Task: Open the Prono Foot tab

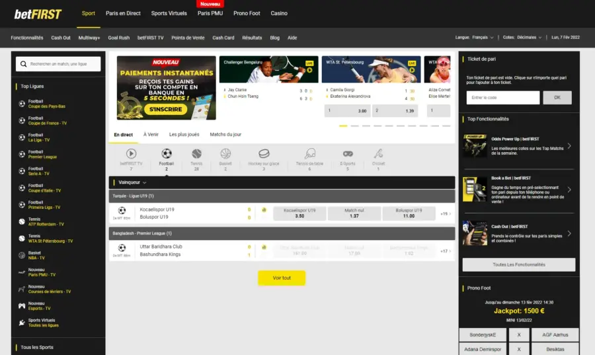Action: click(247, 13)
